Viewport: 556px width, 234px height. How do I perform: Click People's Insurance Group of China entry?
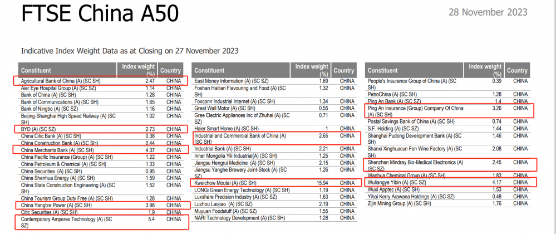point(412,84)
